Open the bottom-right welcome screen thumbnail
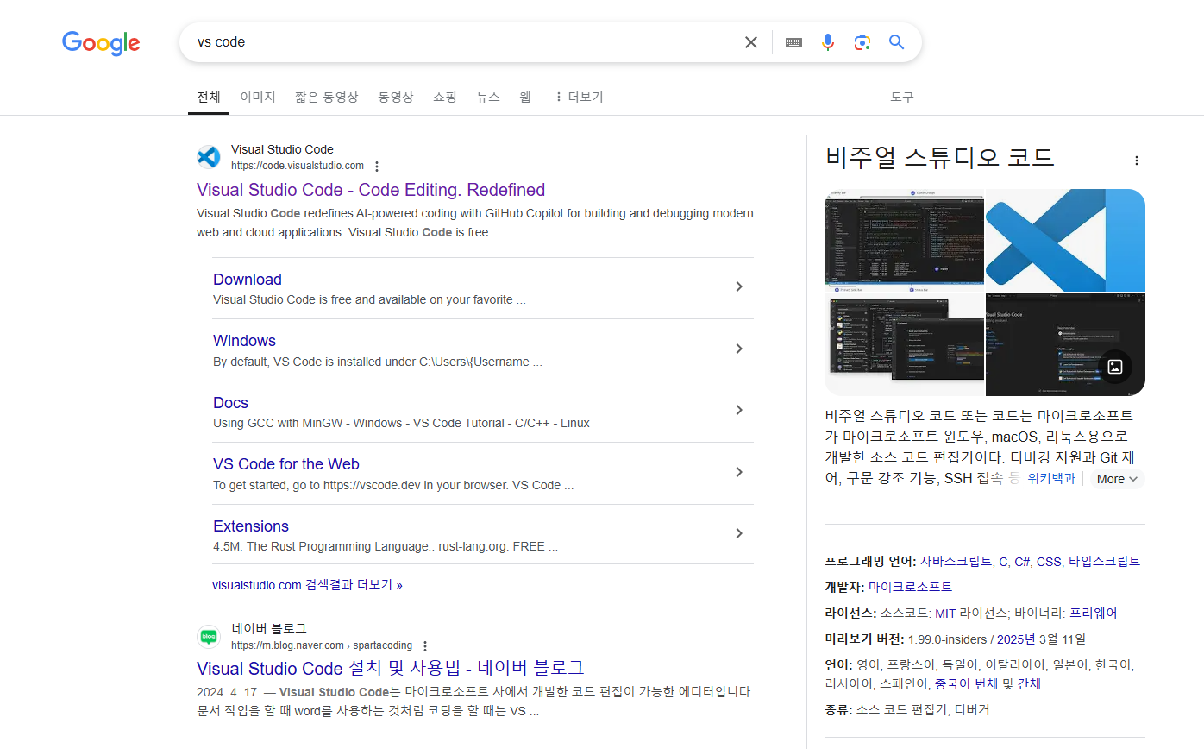 coord(1065,344)
